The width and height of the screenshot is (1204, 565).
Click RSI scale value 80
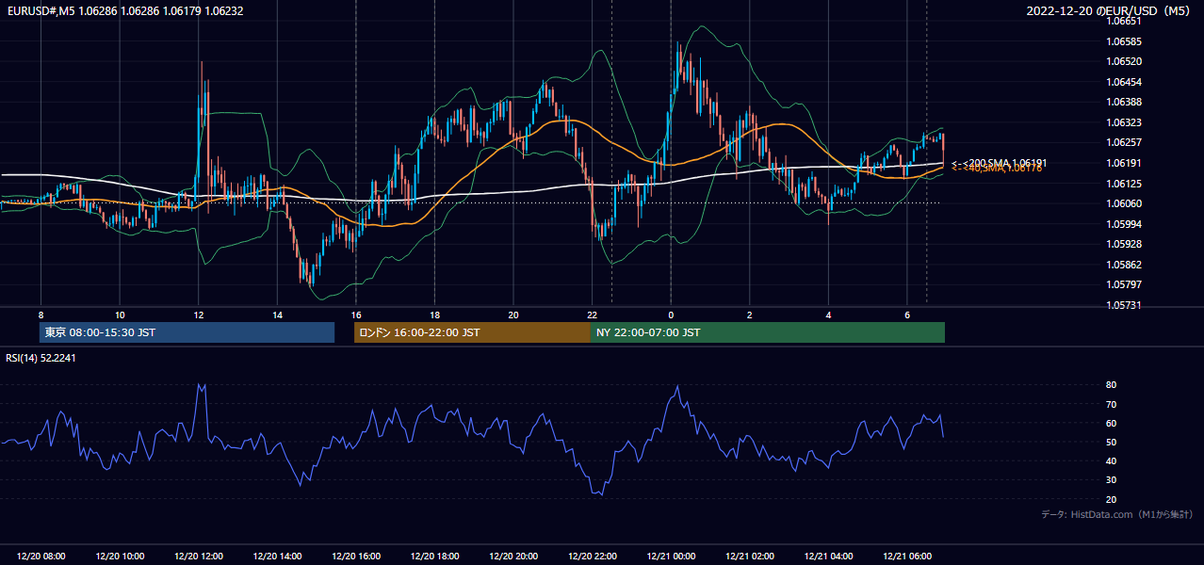pyautogui.click(x=1111, y=385)
